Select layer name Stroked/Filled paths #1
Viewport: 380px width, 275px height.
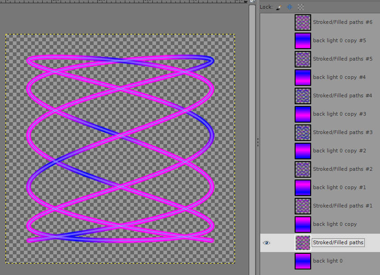(342, 206)
